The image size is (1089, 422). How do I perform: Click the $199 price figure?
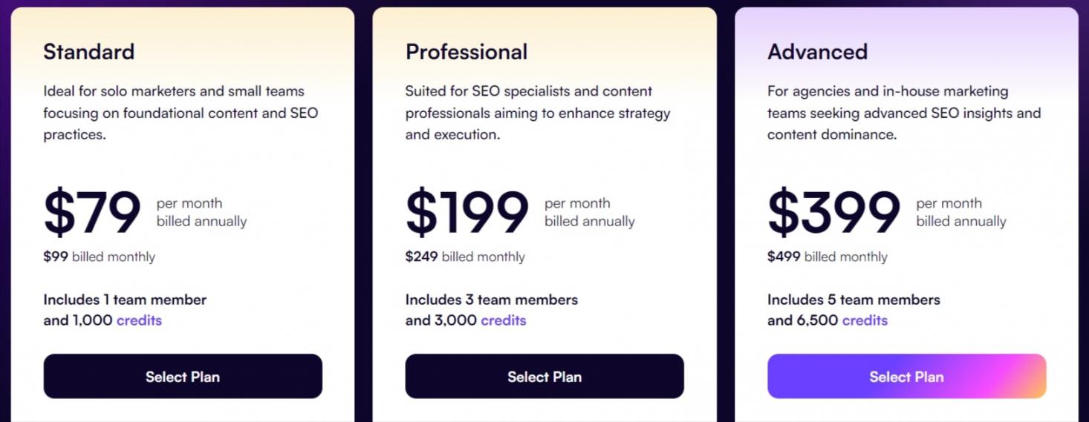(x=467, y=213)
